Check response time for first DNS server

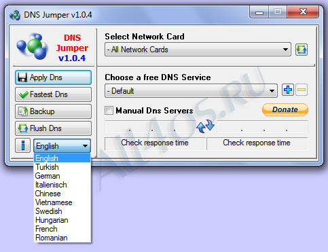tap(155, 143)
